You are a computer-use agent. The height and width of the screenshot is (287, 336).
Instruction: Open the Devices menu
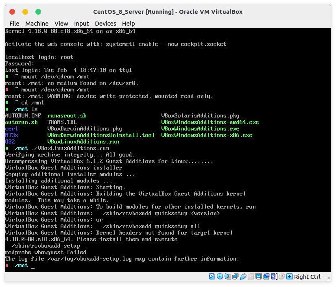pyautogui.click(x=105, y=23)
